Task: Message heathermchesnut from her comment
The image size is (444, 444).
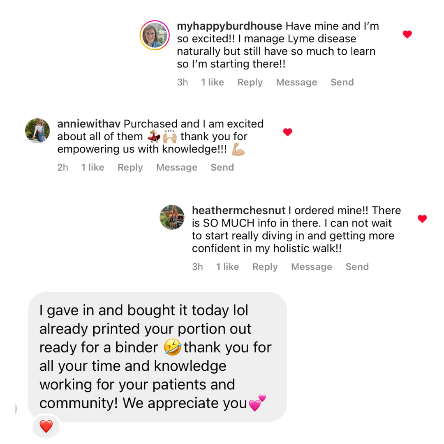Action: [x=311, y=267]
